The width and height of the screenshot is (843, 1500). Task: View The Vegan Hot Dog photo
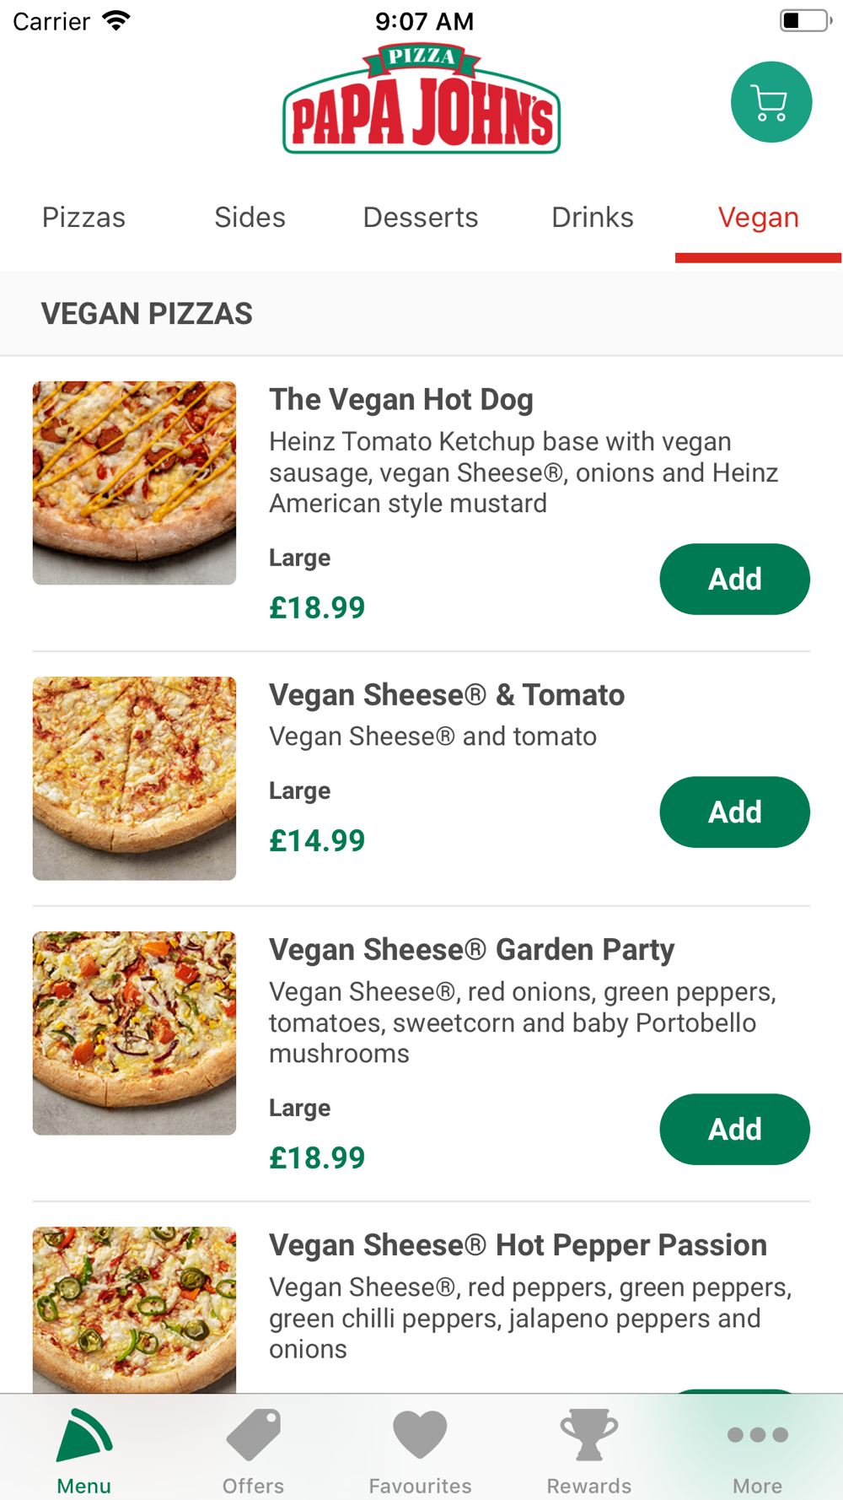[134, 483]
